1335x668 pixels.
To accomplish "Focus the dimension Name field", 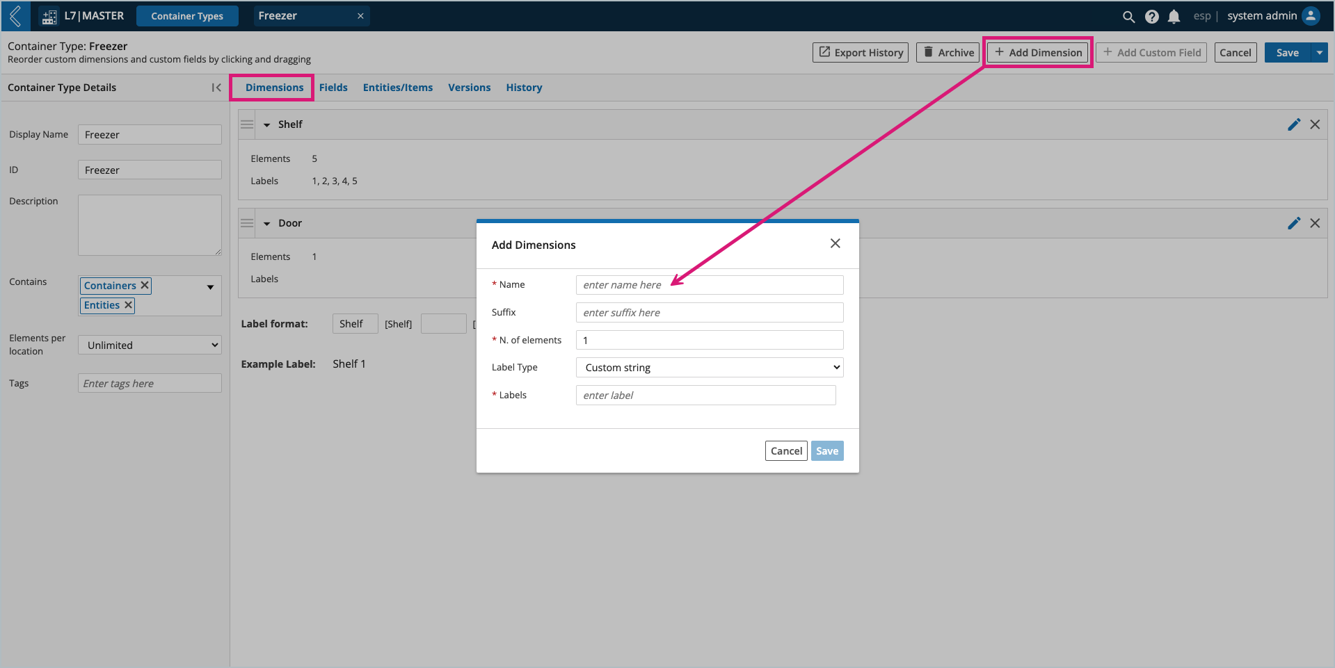I will [710, 285].
